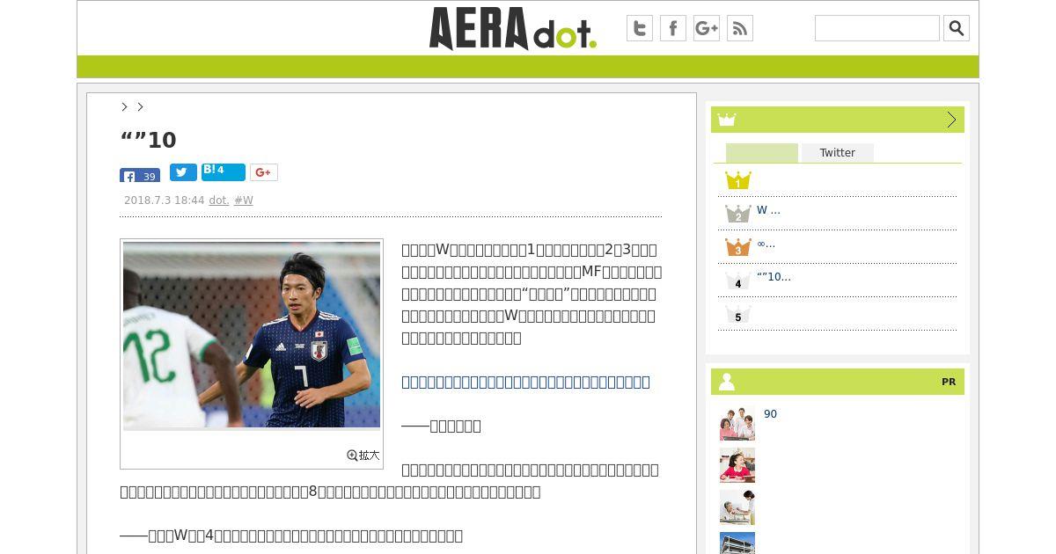Click the green navigation bar

pos(528,67)
